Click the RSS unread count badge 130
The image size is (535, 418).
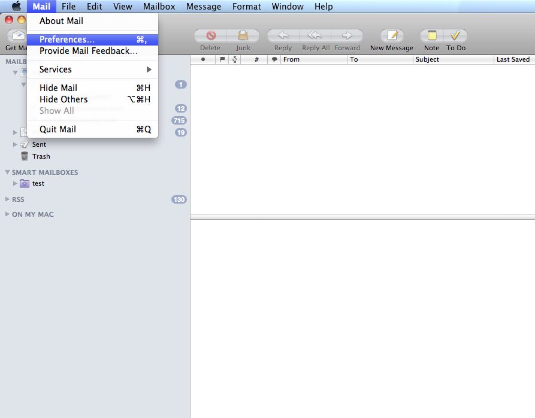(179, 199)
